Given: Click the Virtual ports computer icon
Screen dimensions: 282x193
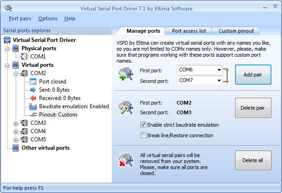Looking at the screenshot, I should point(16,65).
